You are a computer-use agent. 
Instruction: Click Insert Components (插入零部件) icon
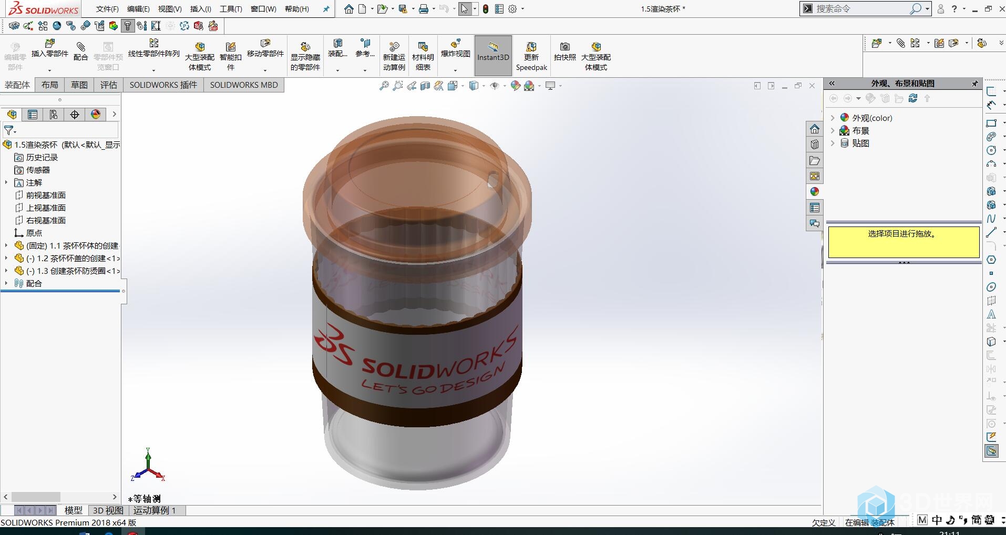point(50,43)
